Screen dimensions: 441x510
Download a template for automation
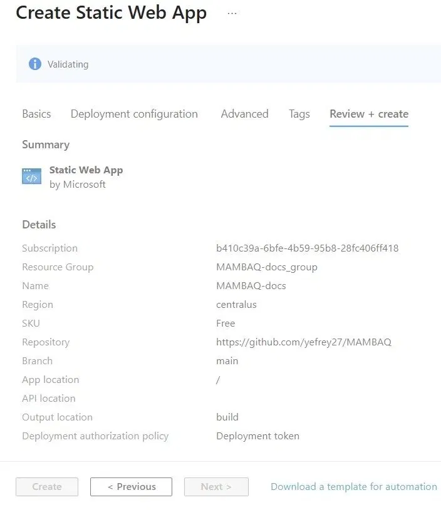point(354,487)
